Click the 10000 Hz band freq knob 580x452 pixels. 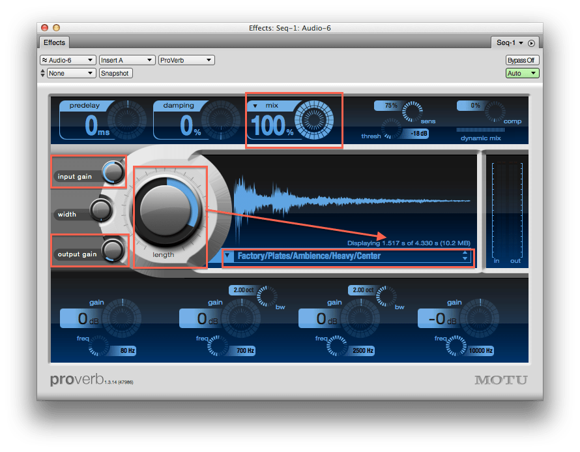[456, 346]
